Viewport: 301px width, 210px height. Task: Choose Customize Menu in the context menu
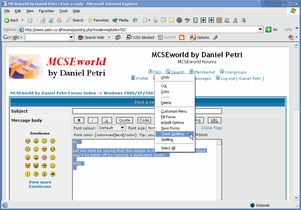(174, 111)
